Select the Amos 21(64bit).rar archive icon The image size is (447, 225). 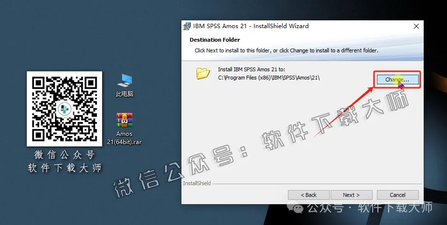[125, 120]
